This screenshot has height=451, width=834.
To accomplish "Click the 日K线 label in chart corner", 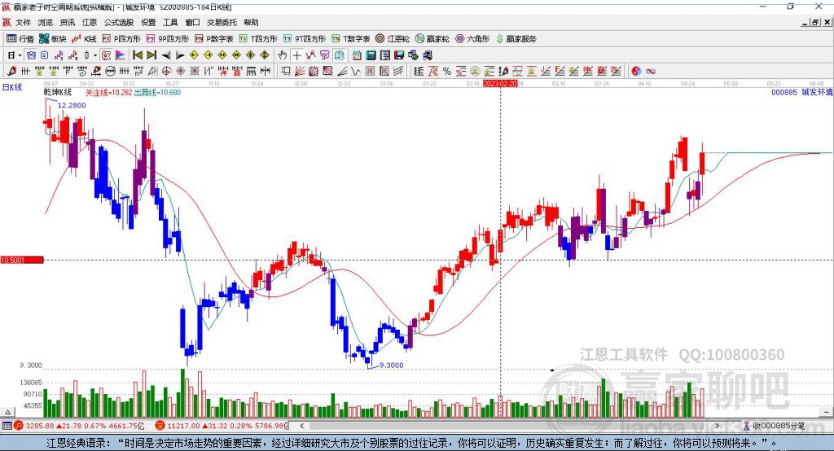I will coord(12,88).
